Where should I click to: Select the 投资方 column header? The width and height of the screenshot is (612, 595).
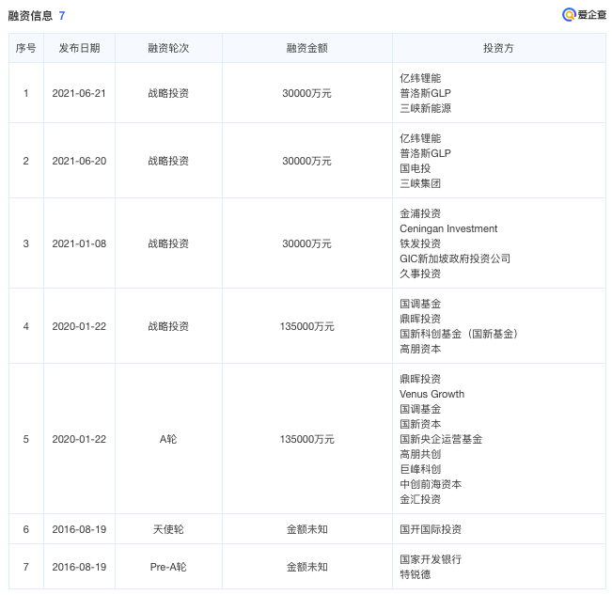pyautogui.click(x=498, y=48)
